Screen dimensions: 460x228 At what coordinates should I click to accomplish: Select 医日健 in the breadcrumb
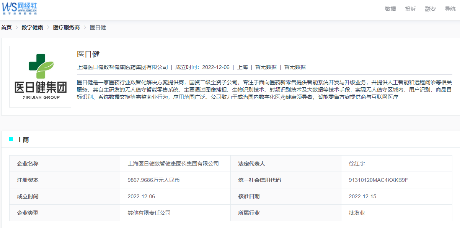(x=98, y=27)
